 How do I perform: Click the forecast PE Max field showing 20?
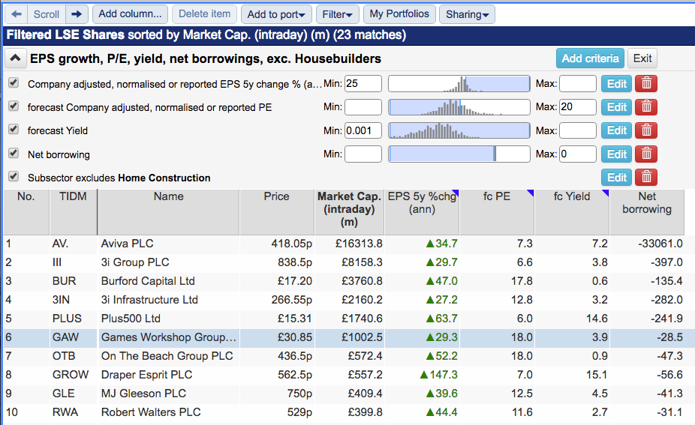point(578,106)
